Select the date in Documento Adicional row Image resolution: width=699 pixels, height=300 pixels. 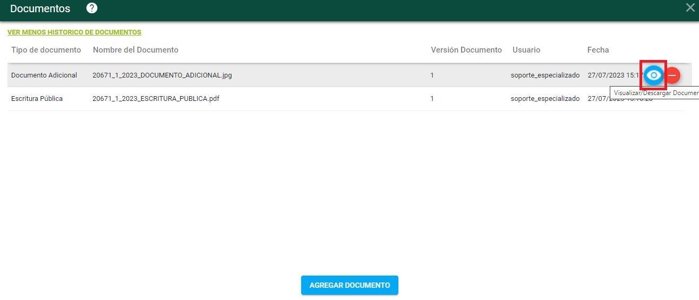tap(616, 75)
